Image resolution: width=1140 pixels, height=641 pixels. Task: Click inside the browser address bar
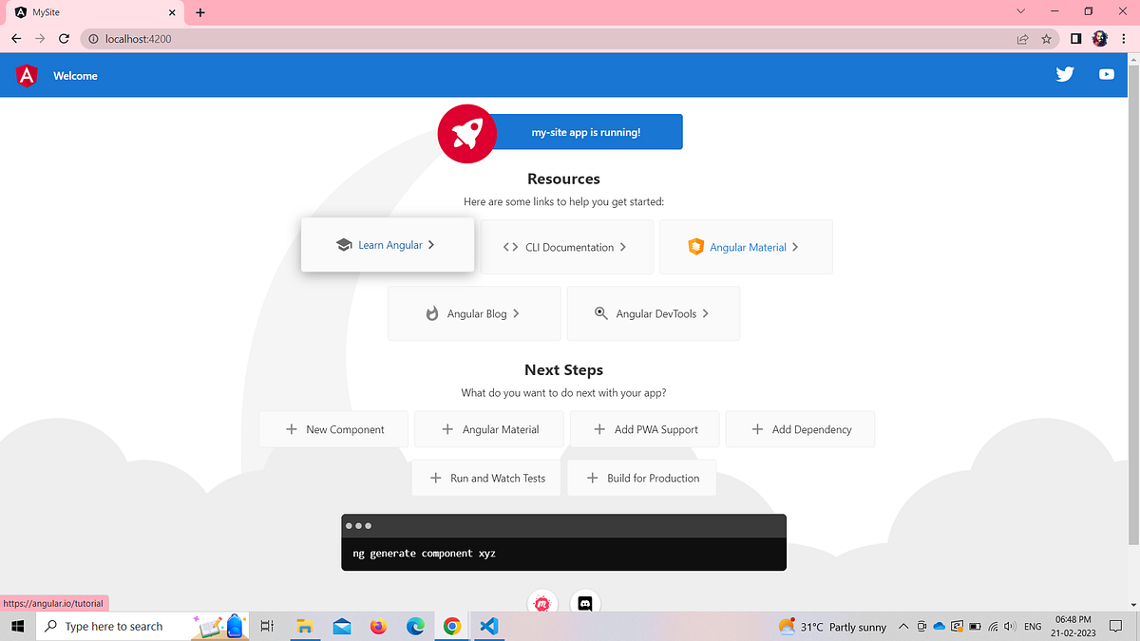pyautogui.click(x=285, y=39)
